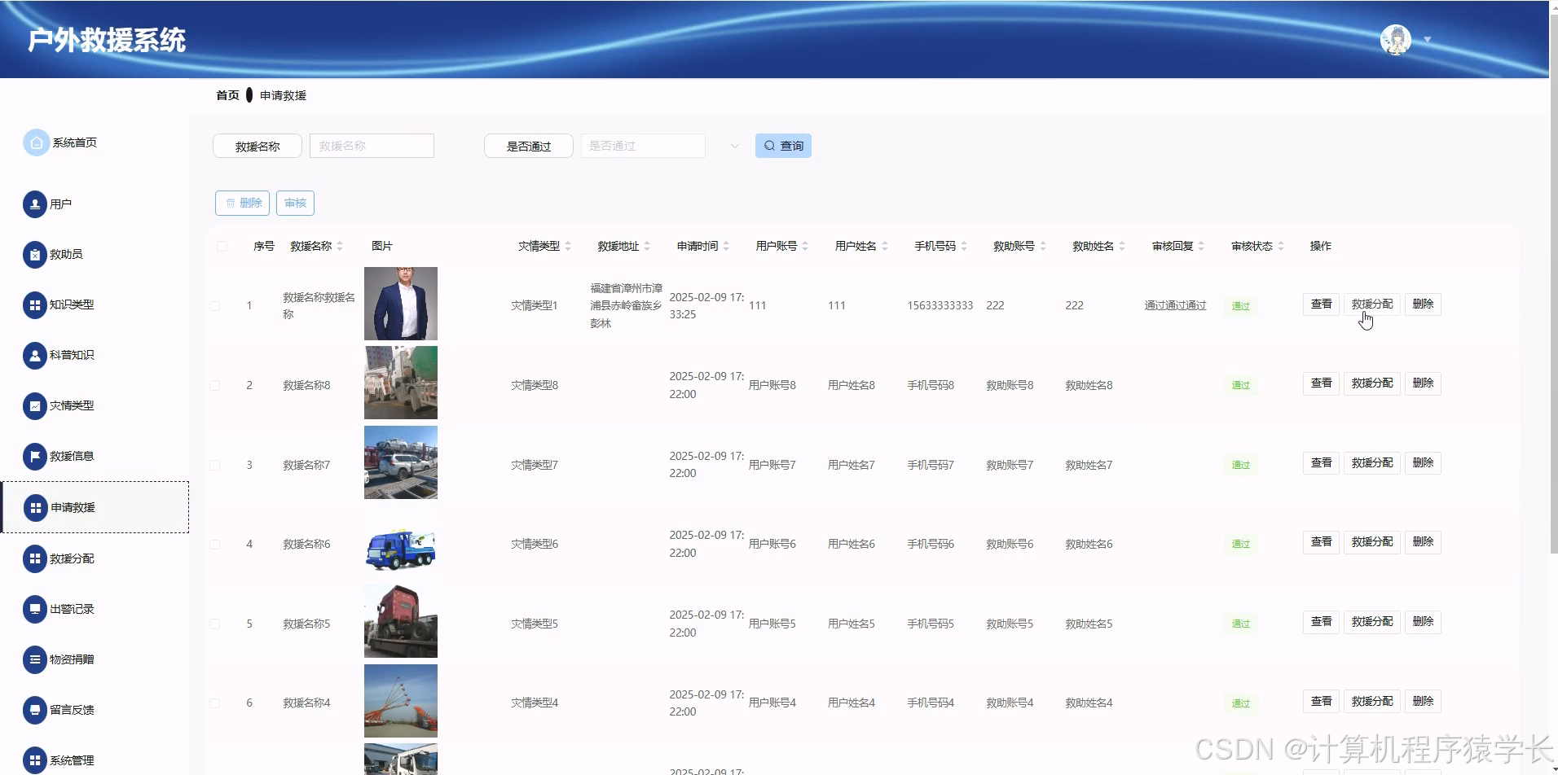Viewport: 1558px width, 775px height.
Task: Click the 救援分配 icon in sidebar
Action: 35,559
